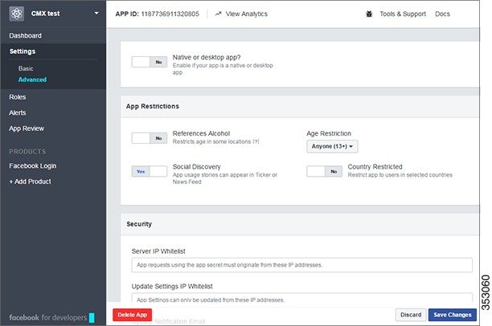Toggle References Alcohol switch
Screen dimensions: 492x326
point(150,138)
